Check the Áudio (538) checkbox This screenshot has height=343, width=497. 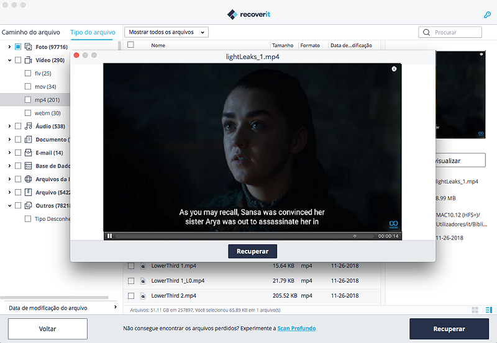(x=18, y=126)
